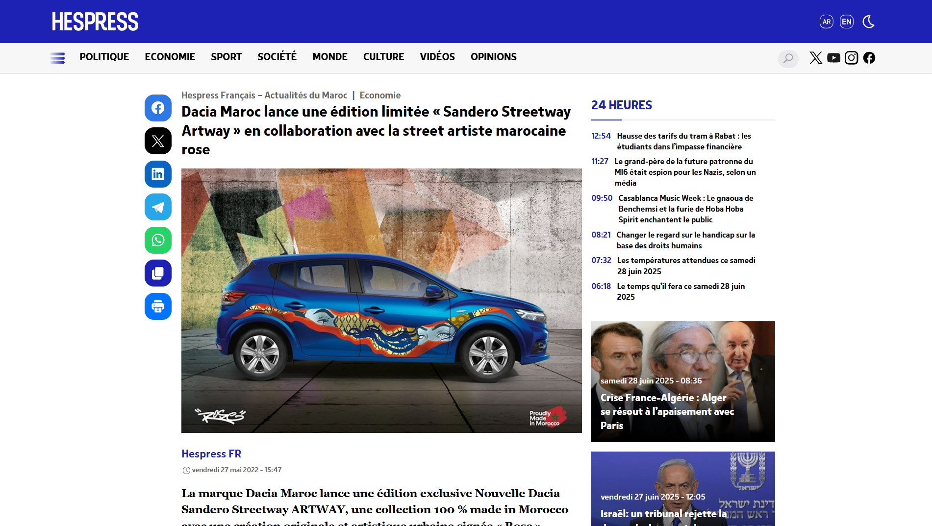The height and width of the screenshot is (526, 932).
Task: Open the Culture section
Action: tap(383, 57)
